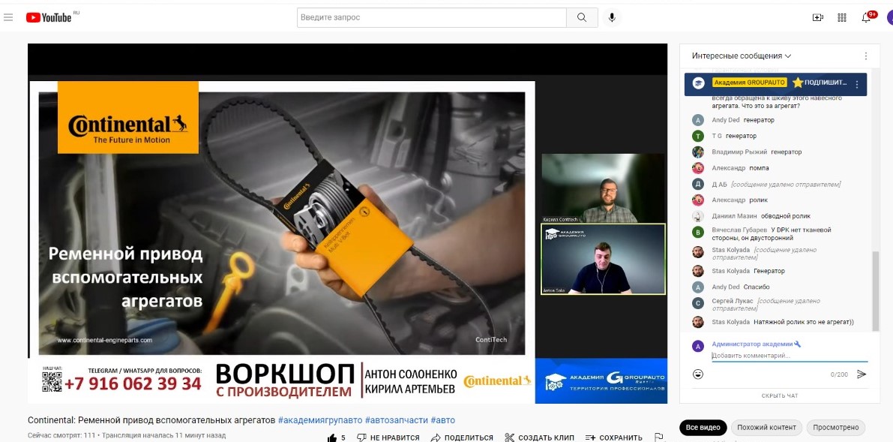Screen dimensions: 893x442
Task: Click the live stream video player
Action: (347, 224)
